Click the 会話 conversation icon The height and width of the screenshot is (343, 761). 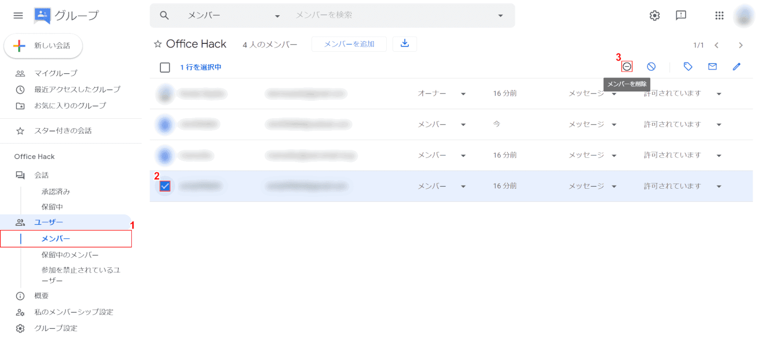(x=20, y=175)
